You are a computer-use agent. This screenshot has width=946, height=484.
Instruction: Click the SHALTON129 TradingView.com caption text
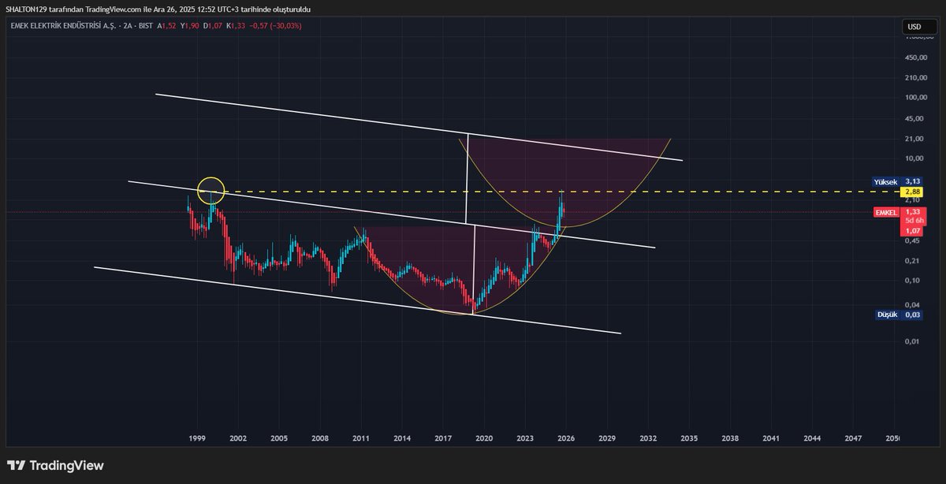[158, 9]
